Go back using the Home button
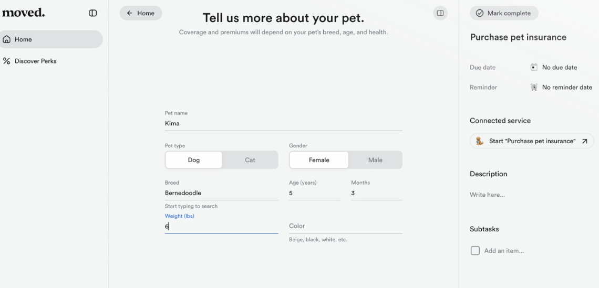The width and height of the screenshot is (599, 288). click(x=141, y=13)
